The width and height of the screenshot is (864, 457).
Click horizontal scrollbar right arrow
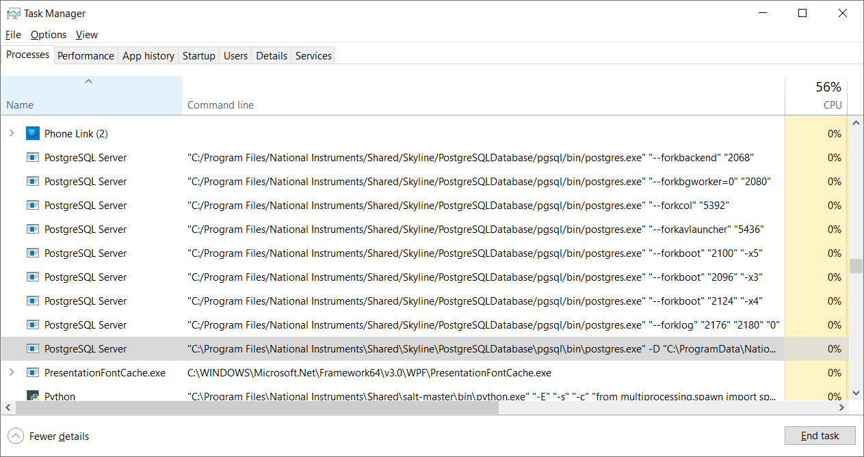842,407
